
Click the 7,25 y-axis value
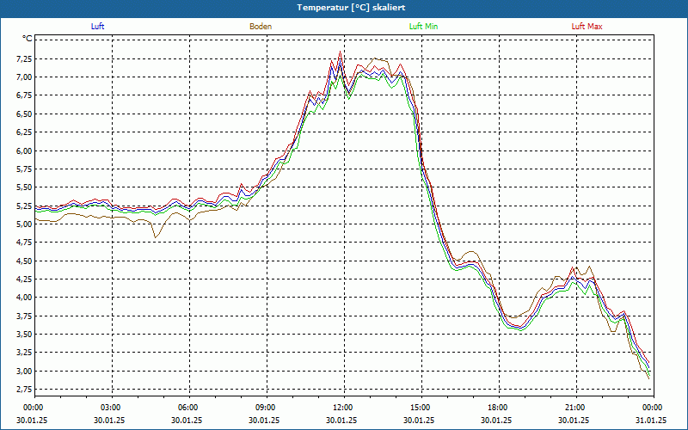tap(24, 58)
